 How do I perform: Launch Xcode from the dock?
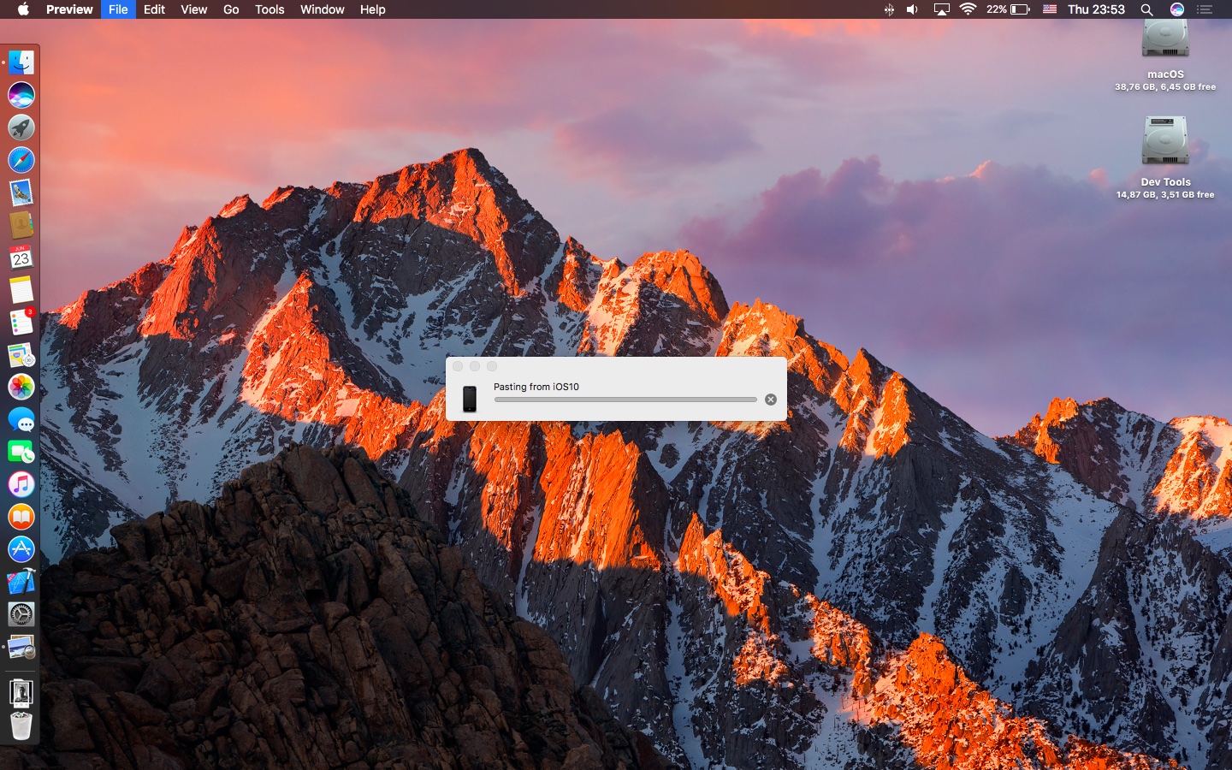click(21, 582)
